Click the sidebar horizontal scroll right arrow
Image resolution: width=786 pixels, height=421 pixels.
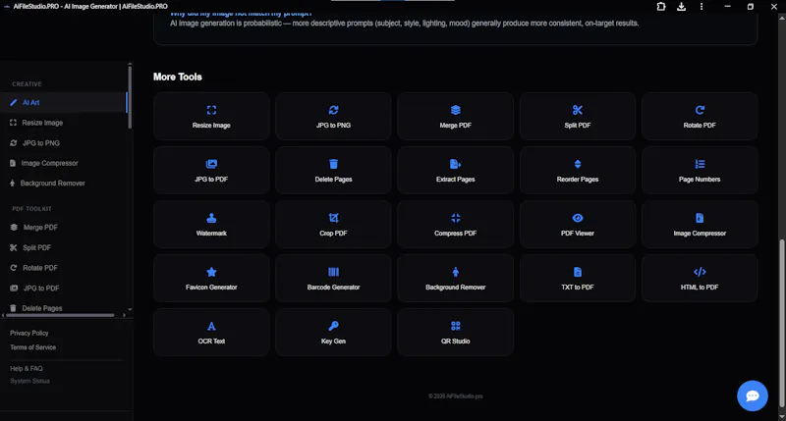tap(125, 315)
